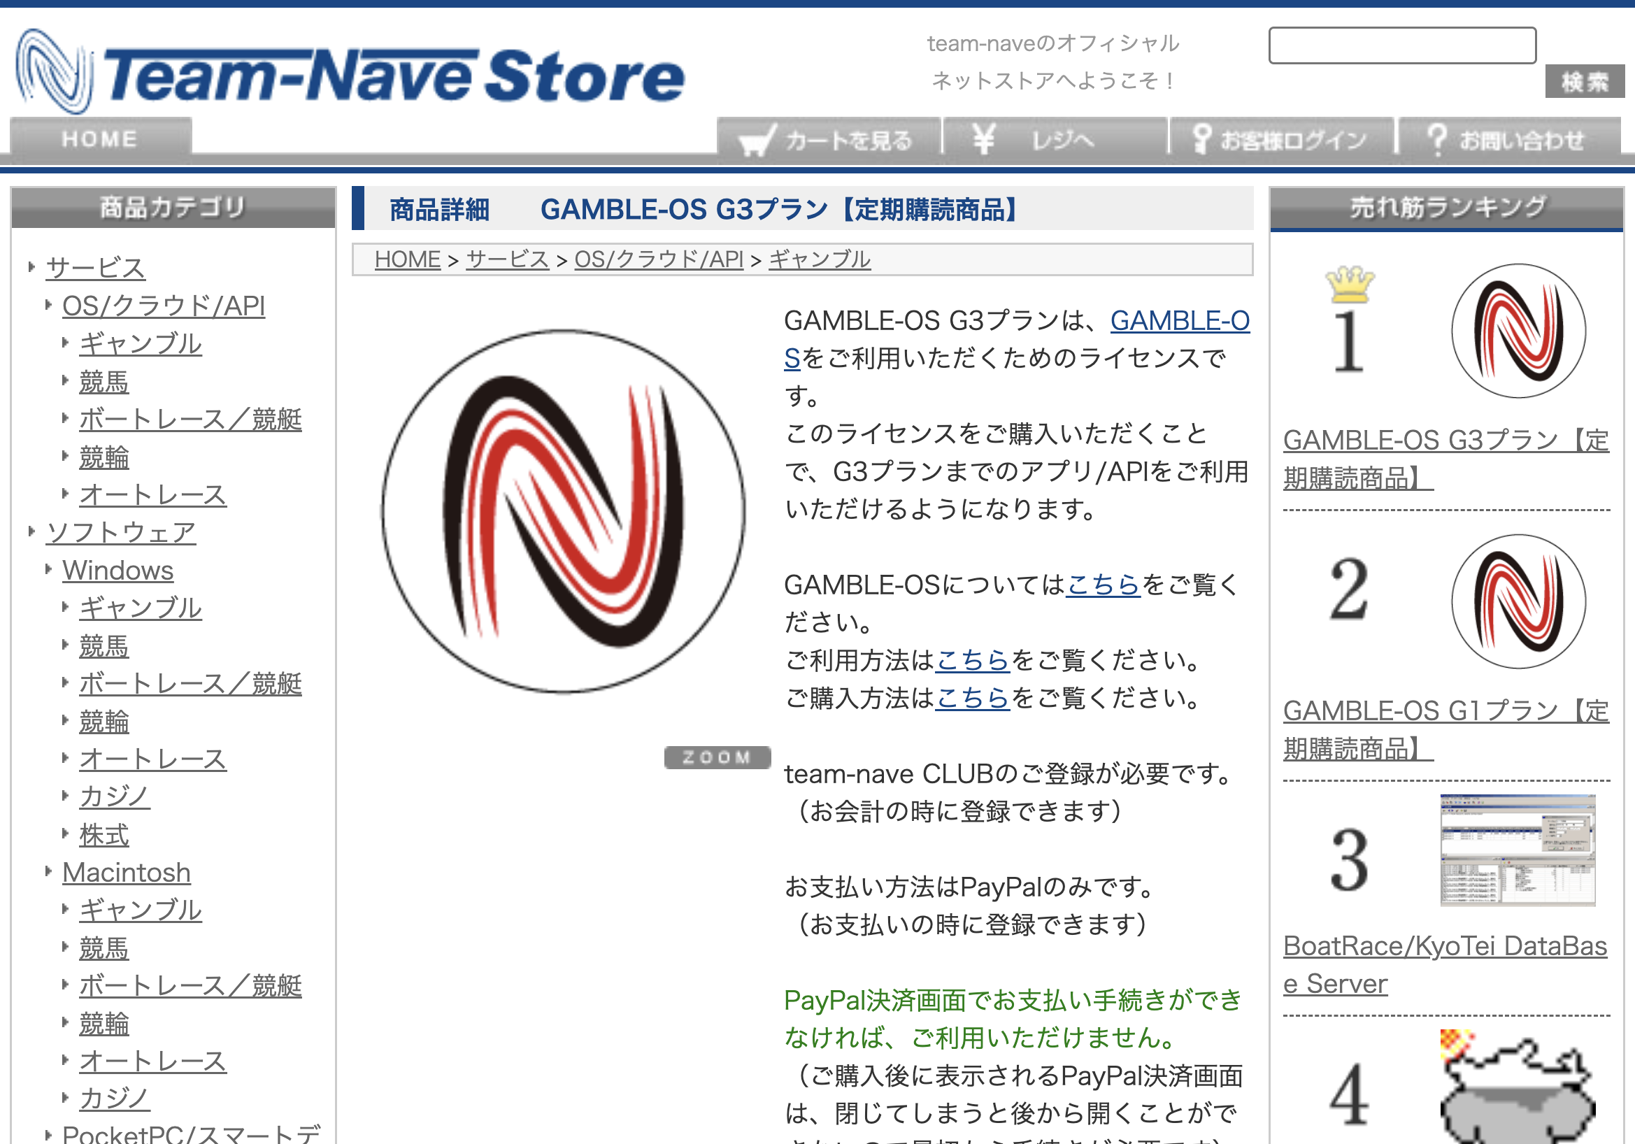Open ボートレース／競艇 under Macintosh
The height and width of the screenshot is (1144, 1635).
190,985
